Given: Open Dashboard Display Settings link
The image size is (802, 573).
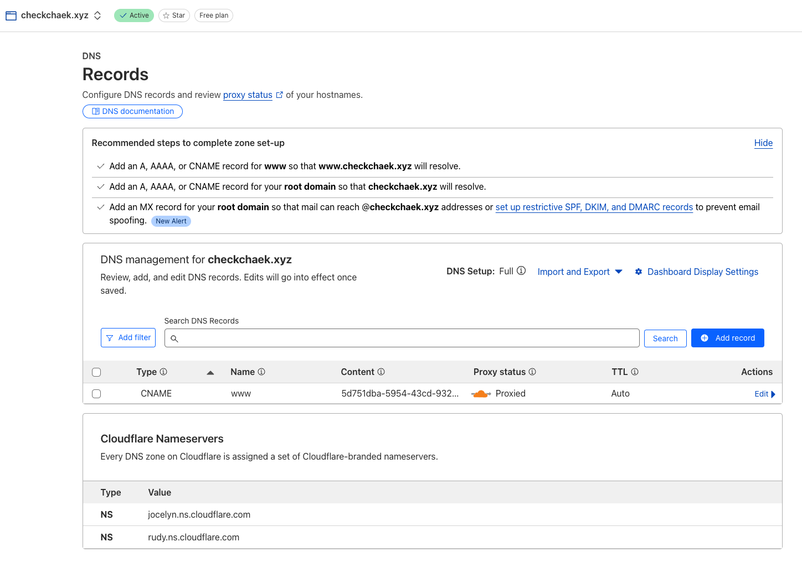Looking at the screenshot, I should point(703,272).
